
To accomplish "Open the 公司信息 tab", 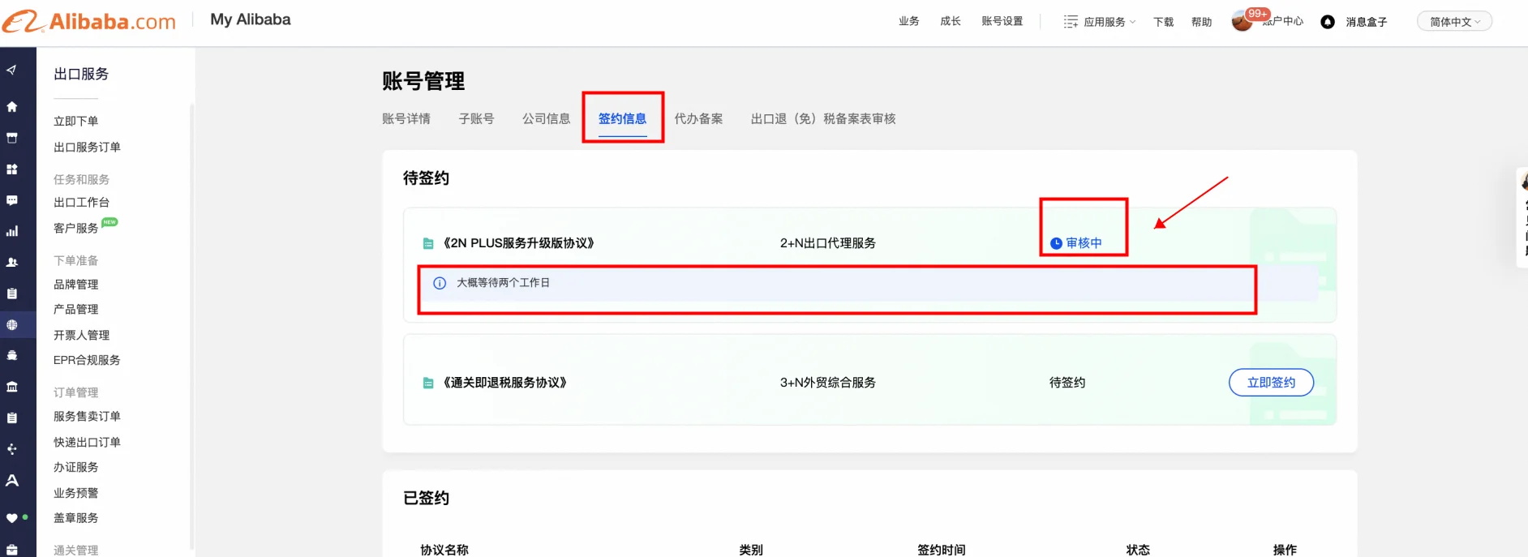I will [x=546, y=118].
